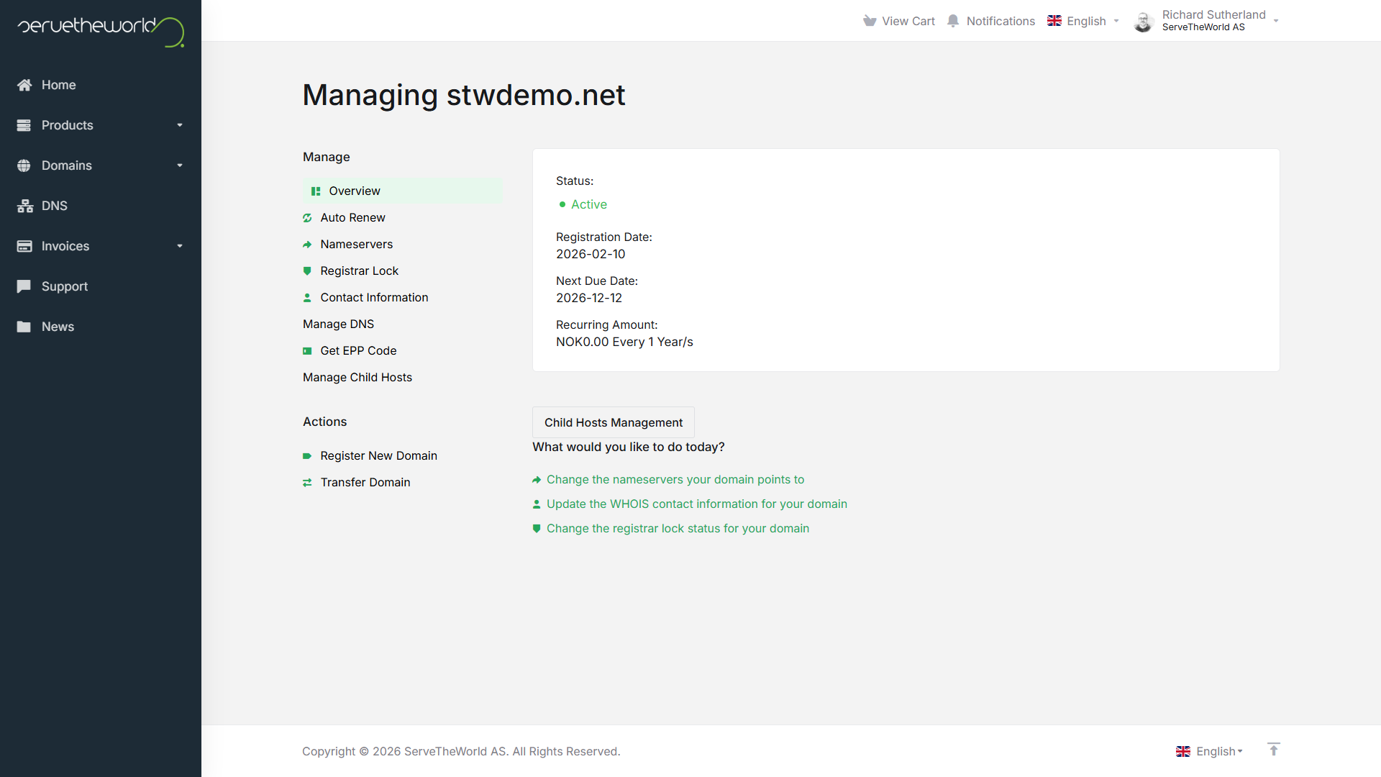Click the News folder icon in sidebar
The height and width of the screenshot is (777, 1381).
point(24,327)
